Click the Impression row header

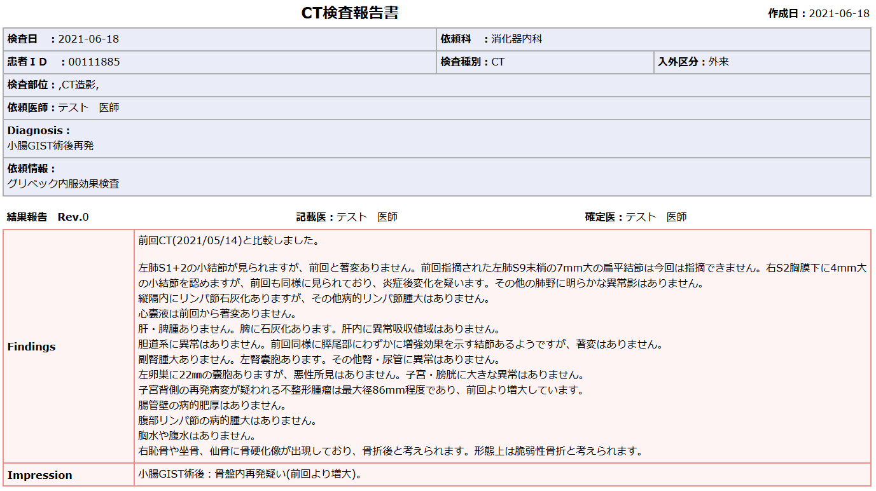tap(39, 475)
